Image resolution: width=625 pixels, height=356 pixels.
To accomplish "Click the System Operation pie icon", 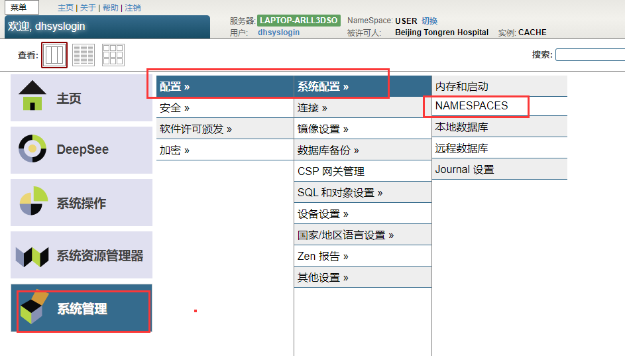I will [x=33, y=202].
